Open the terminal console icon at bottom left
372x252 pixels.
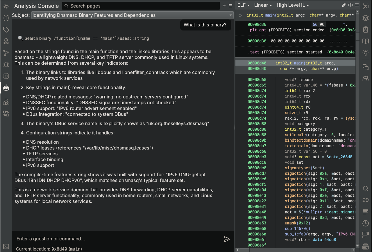click(6, 246)
